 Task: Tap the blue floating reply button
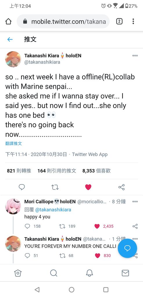127,248
